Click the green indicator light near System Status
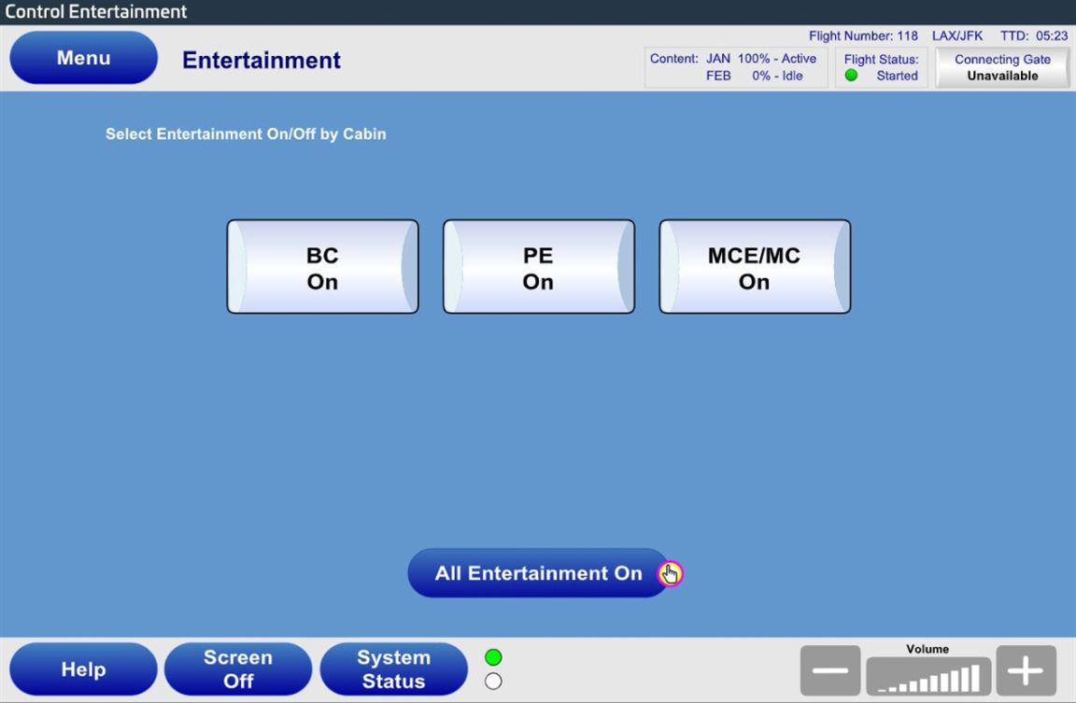 (x=494, y=658)
